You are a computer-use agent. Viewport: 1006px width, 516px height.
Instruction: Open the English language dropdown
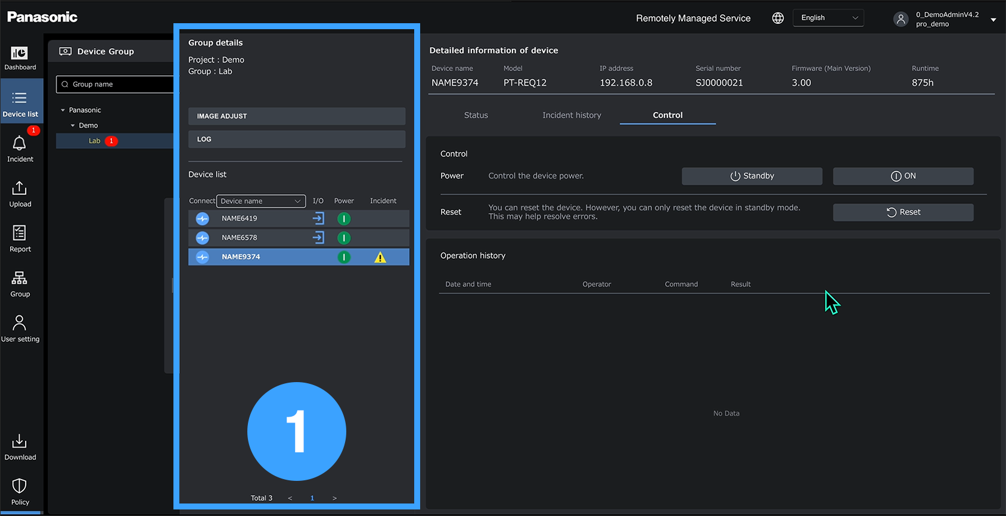(828, 18)
